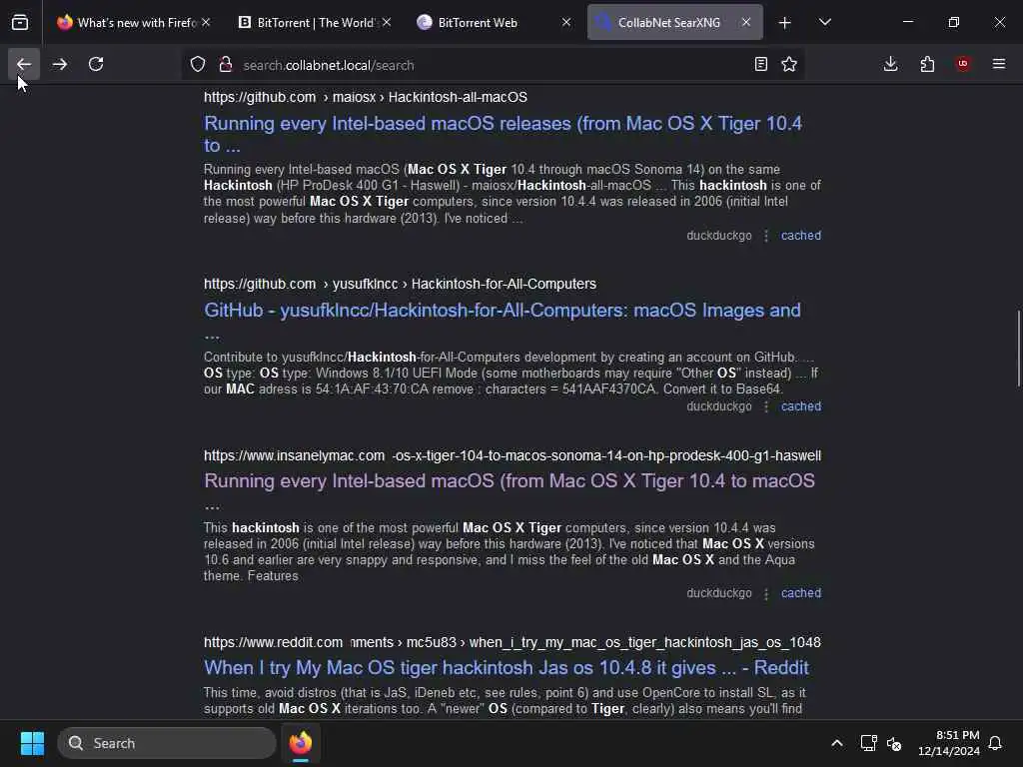Open cached link for yusufklncc result
Image resolution: width=1023 pixels, height=767 pixels.
click(801, 406)
